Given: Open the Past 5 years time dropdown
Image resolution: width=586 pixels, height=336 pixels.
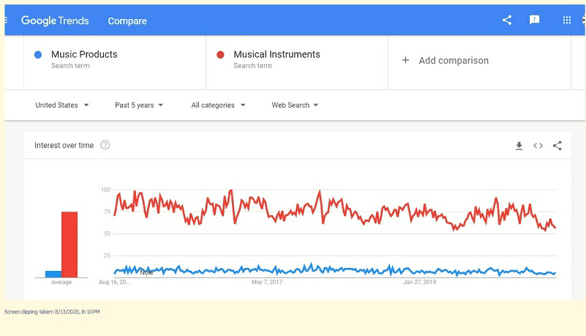Looking at the screenshot, I should (x=139, y=105).
